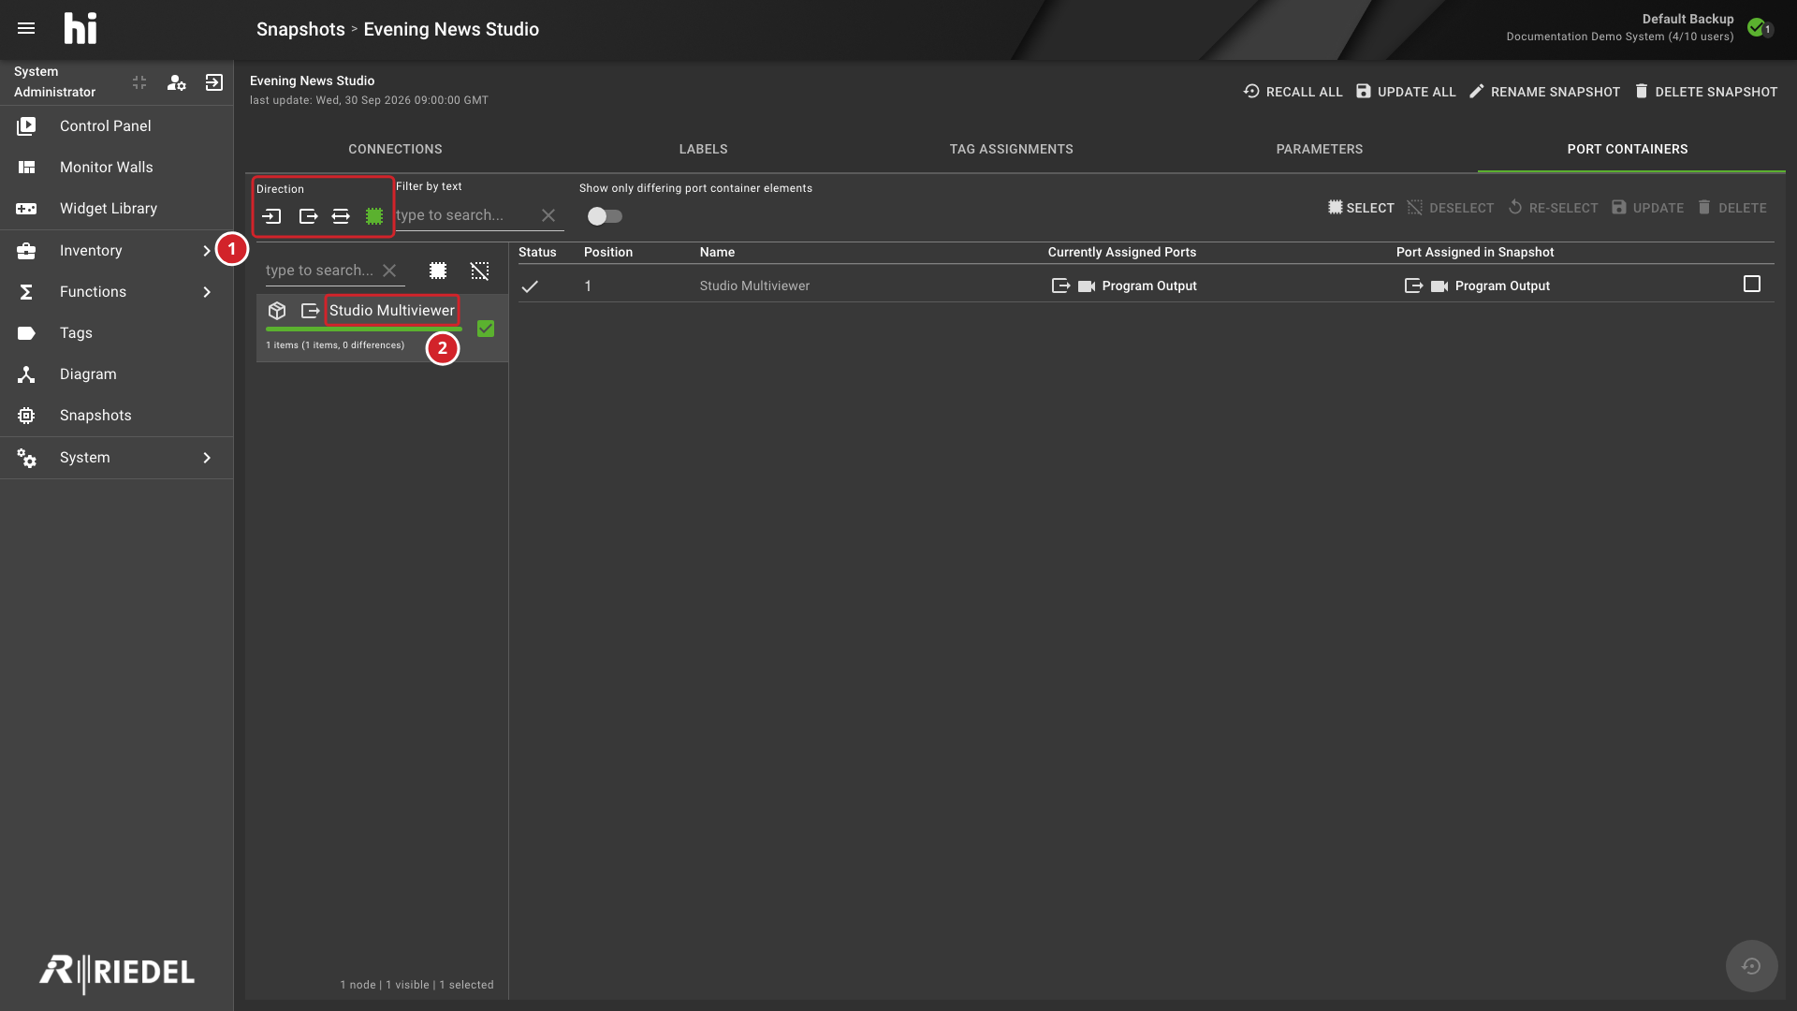1797x1011 pixels.
Task: Check the Program Output row checkbox
Action: pyautogui.click(x=1752, y=284)
